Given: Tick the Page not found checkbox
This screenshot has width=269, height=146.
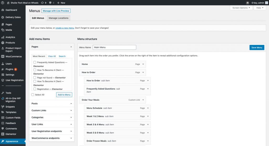Looking at the screenshot, I should tap(35, 77).
